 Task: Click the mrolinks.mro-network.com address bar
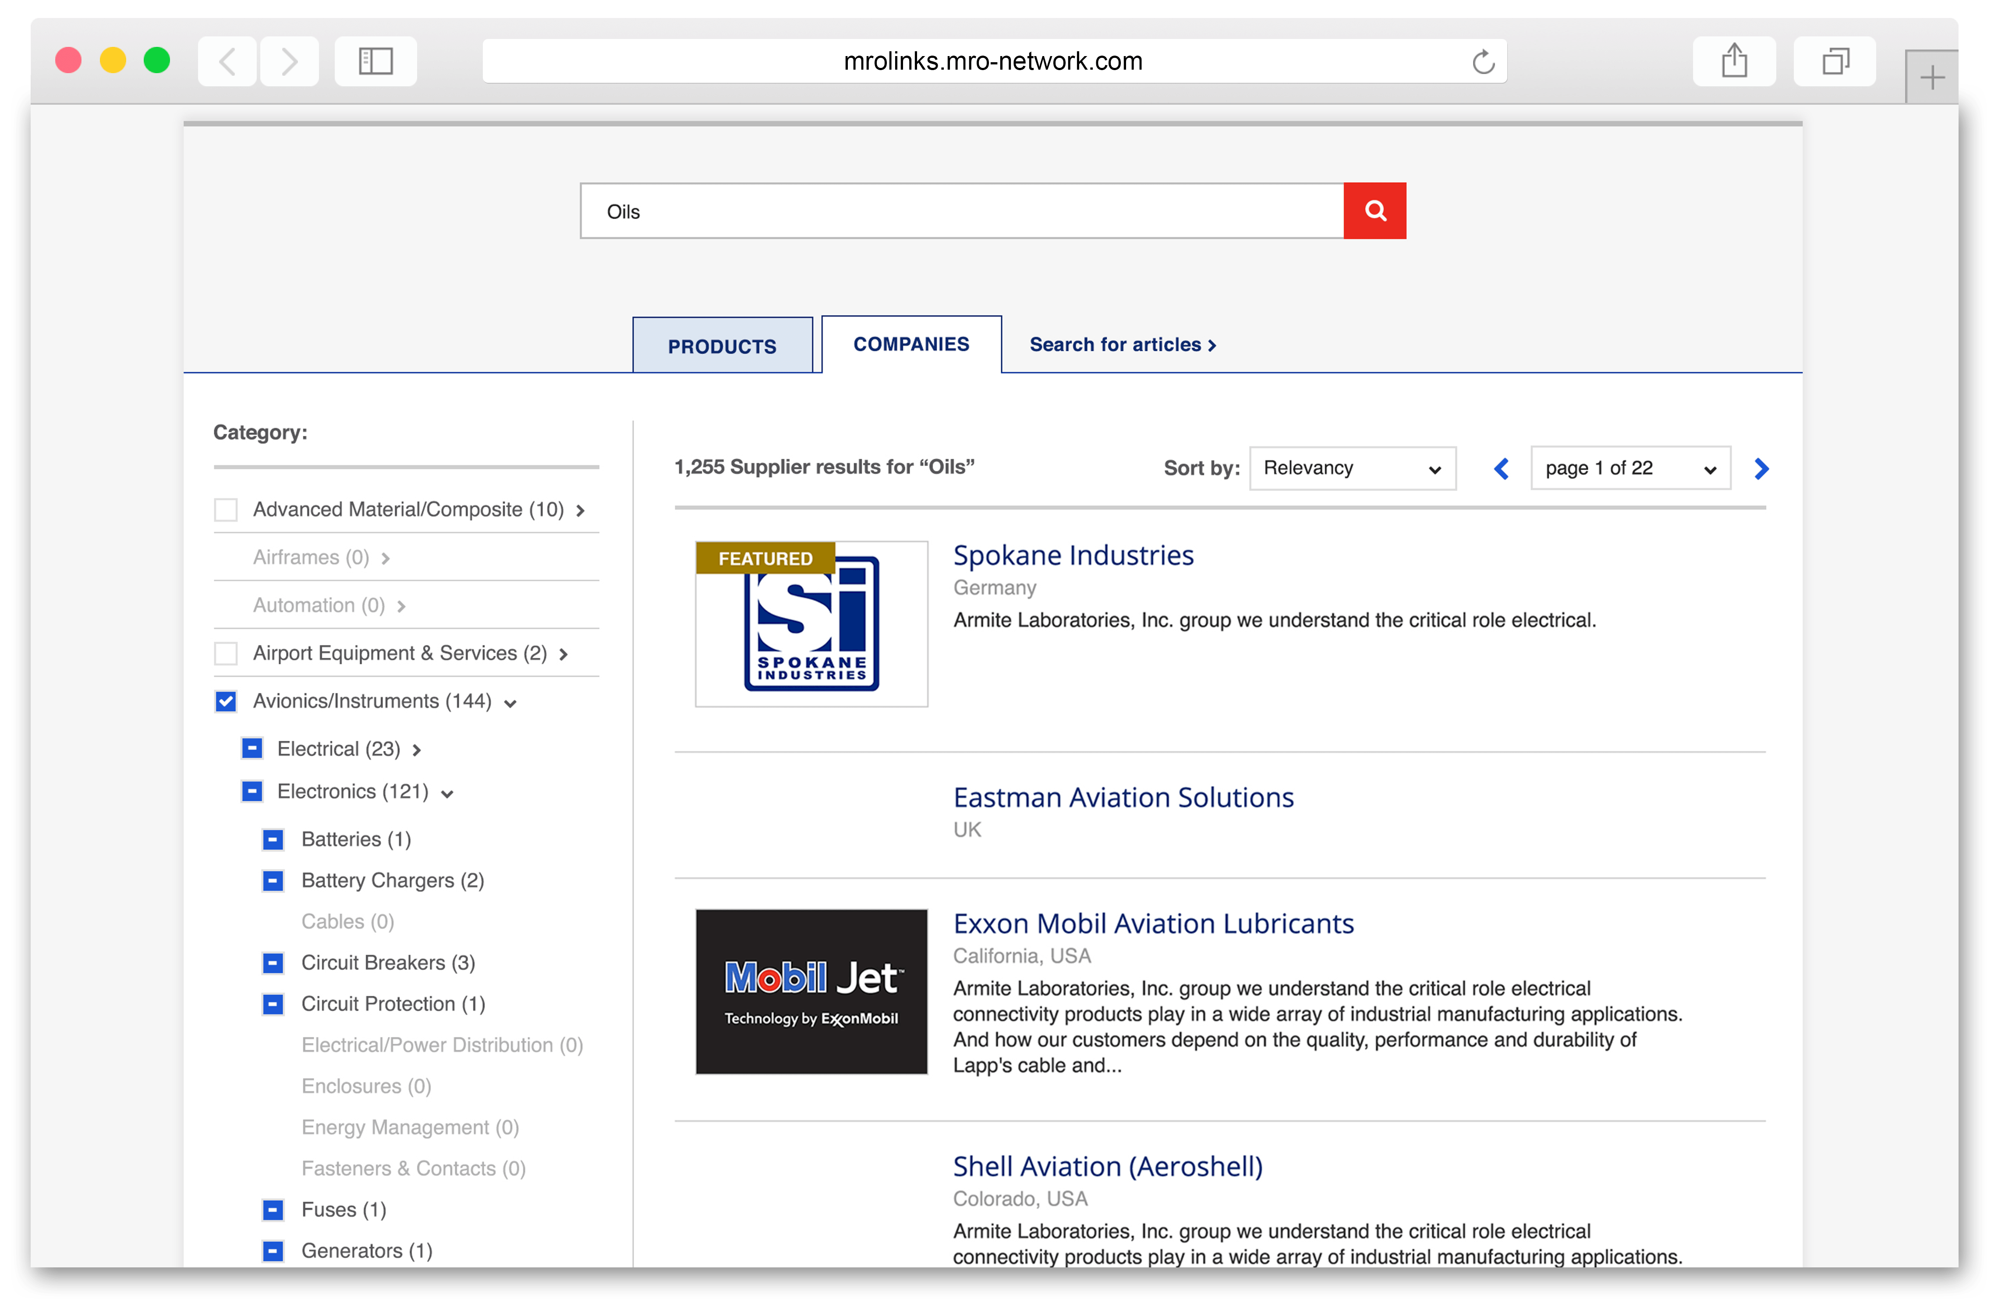click(x=994, y=61)
